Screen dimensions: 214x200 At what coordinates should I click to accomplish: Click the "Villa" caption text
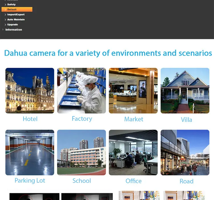(x=186, y=120)
